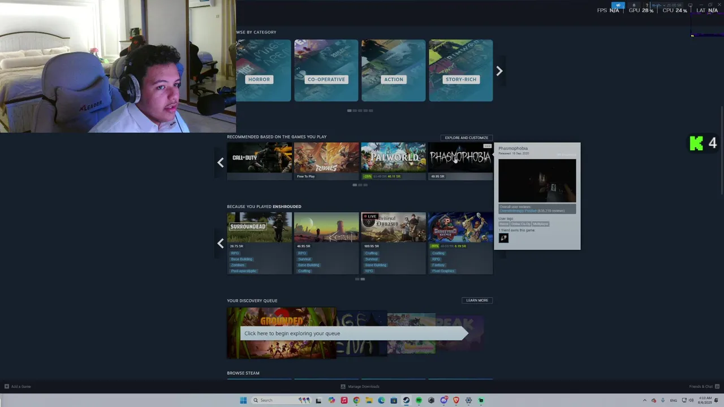Open Spotify from taskbar
This screenshot has width=724, height=407.
click(x=419, y=400)
